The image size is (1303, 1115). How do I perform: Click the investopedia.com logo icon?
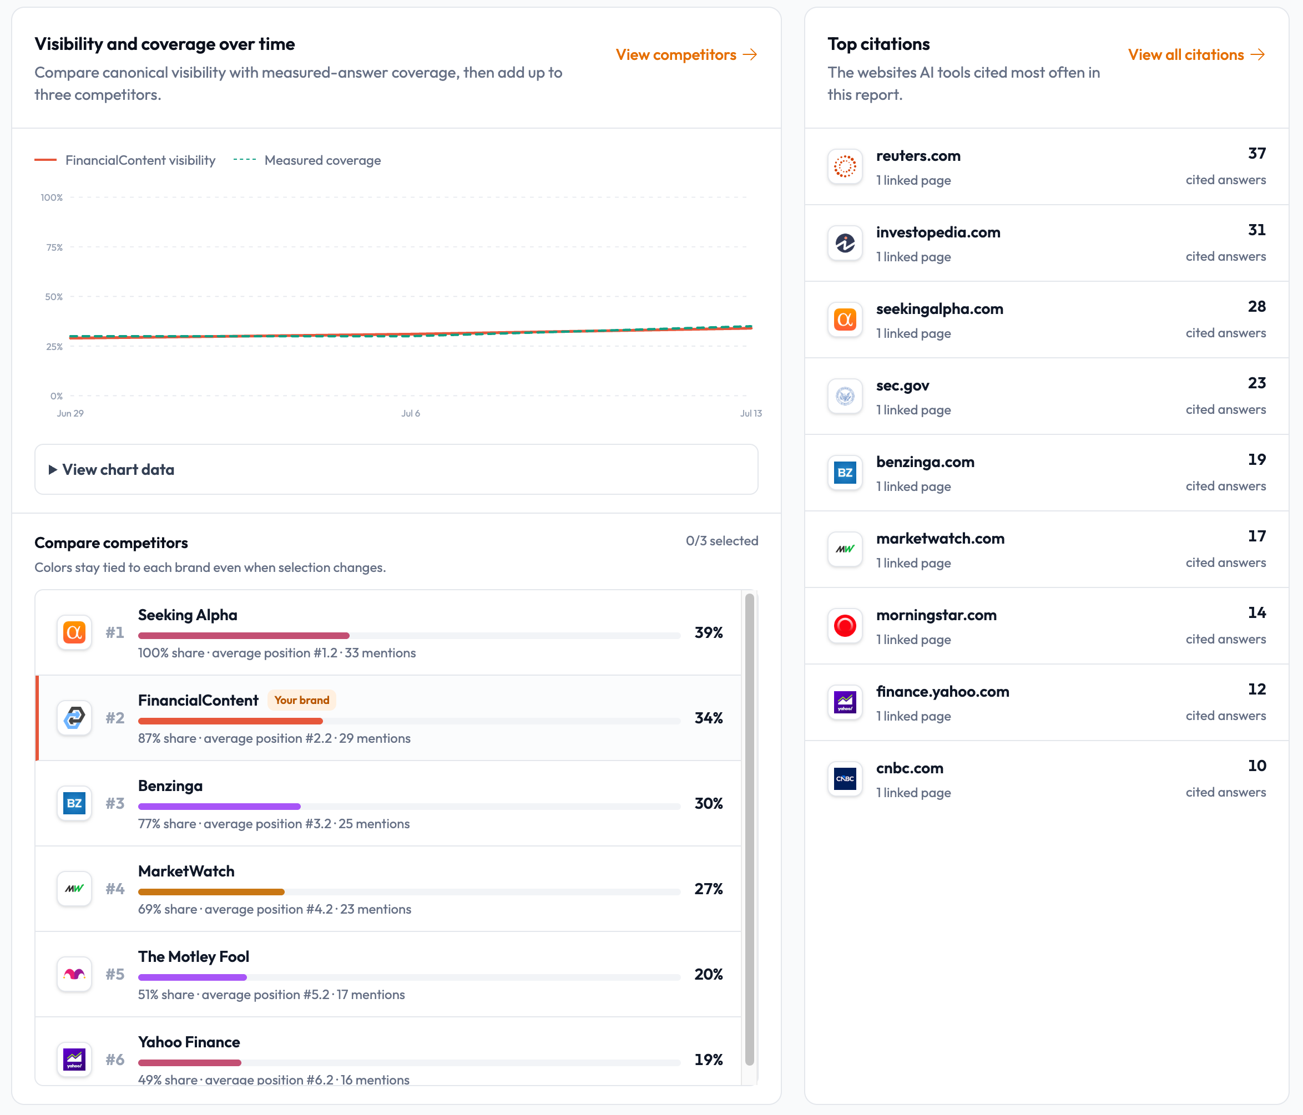click(x=845, y=243)
